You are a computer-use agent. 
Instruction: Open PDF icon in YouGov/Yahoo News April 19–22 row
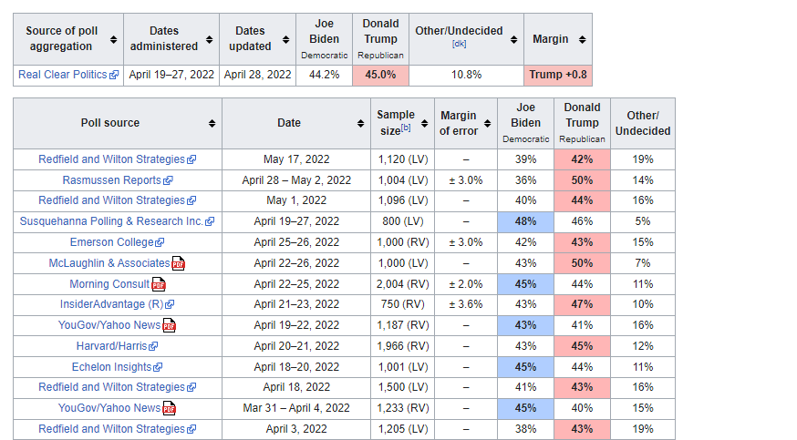(169, 325)
